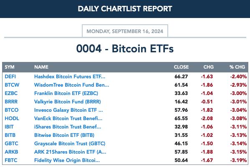Open the BTCW symbol link
Viewport: 250px width, 167px height.
tap(12, 85)
